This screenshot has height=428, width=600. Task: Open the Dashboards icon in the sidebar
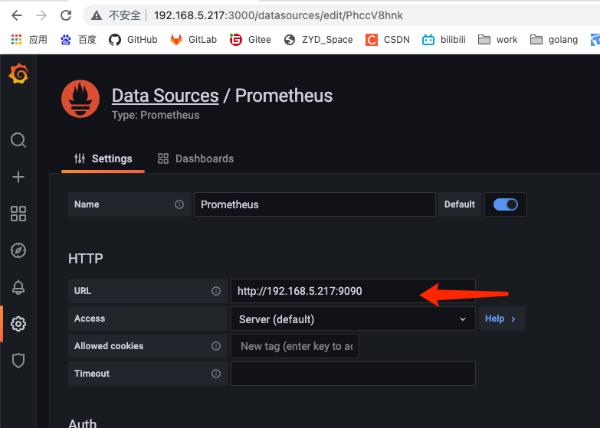[18, 214]
